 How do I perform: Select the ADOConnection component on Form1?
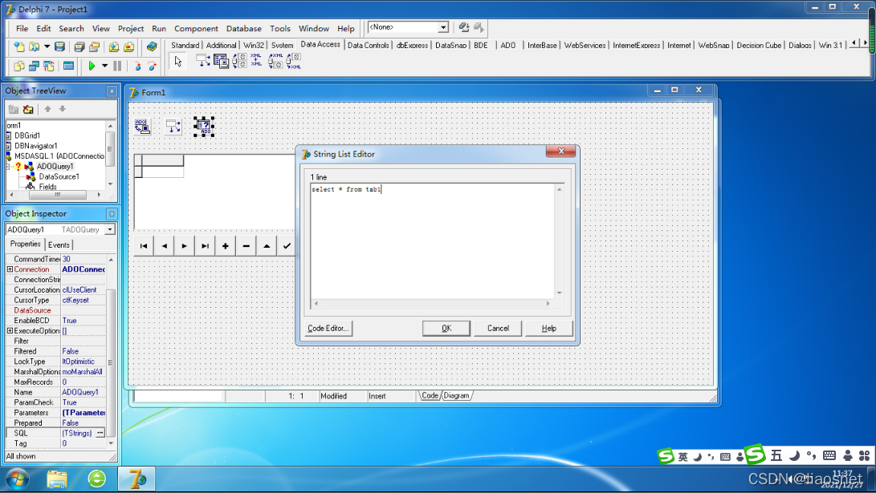click(x=142, y=127)
